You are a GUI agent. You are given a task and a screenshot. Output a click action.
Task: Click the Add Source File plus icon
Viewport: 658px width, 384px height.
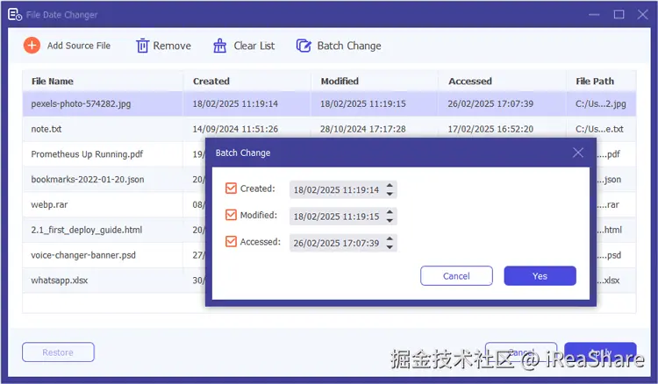tap(32, 46)
